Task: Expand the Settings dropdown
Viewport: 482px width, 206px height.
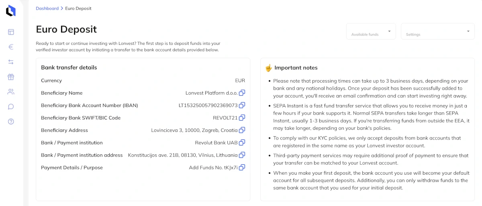Action: point(438,31)
